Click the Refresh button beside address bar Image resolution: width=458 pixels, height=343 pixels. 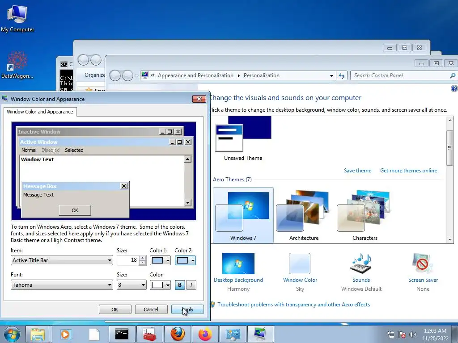click(341, 75)
